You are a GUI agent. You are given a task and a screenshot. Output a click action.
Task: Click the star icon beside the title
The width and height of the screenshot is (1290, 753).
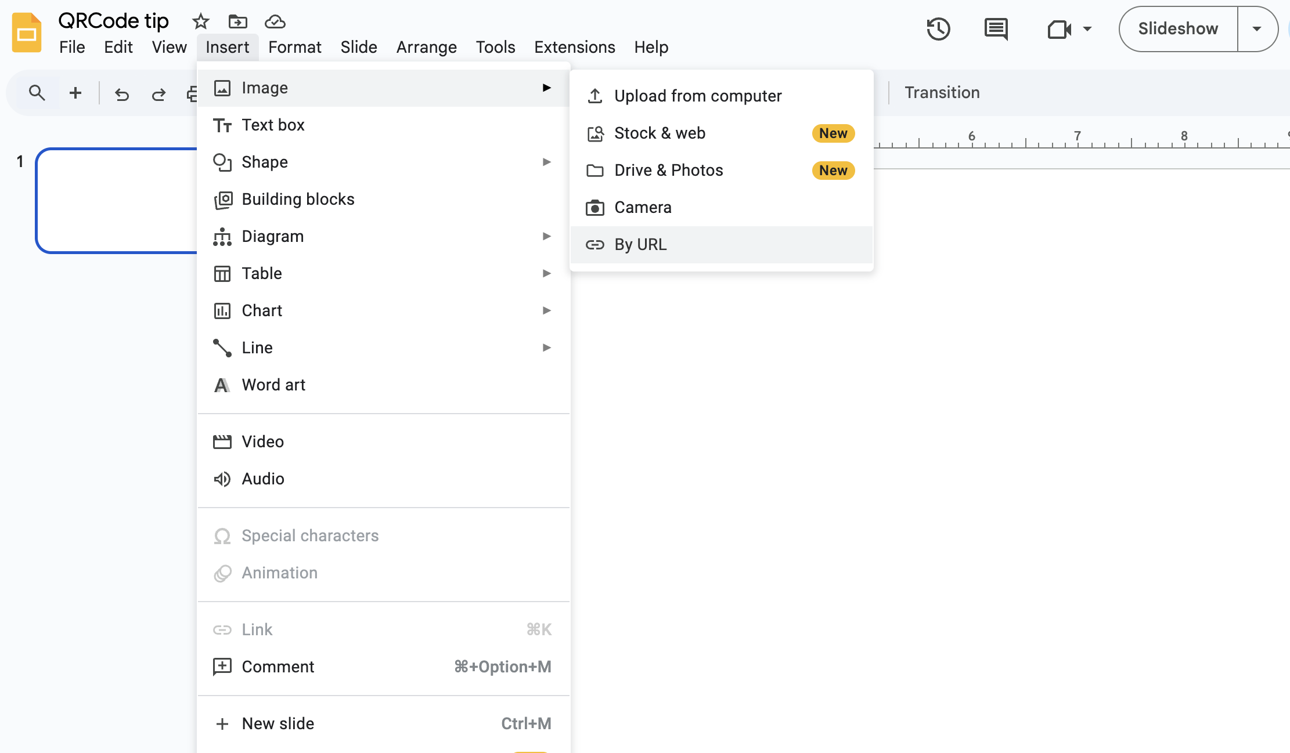(x=200, y=21)
